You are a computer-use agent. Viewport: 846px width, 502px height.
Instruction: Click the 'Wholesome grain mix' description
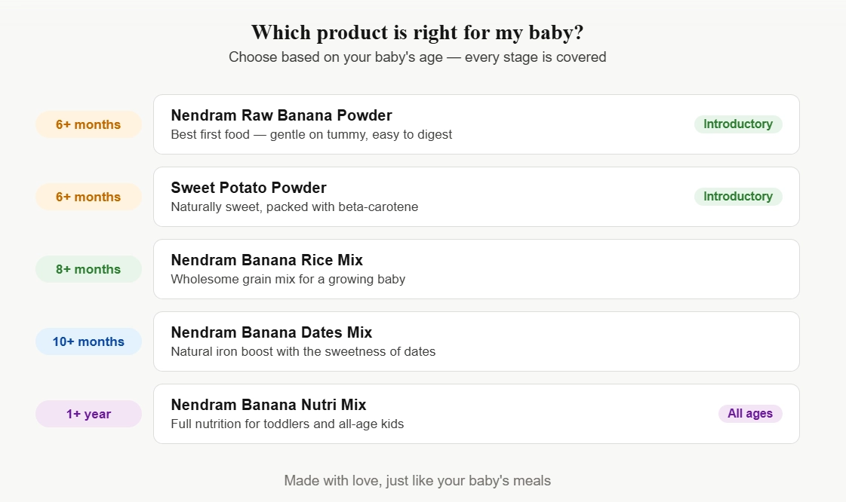pyautogui.click(x=288, y=280)
